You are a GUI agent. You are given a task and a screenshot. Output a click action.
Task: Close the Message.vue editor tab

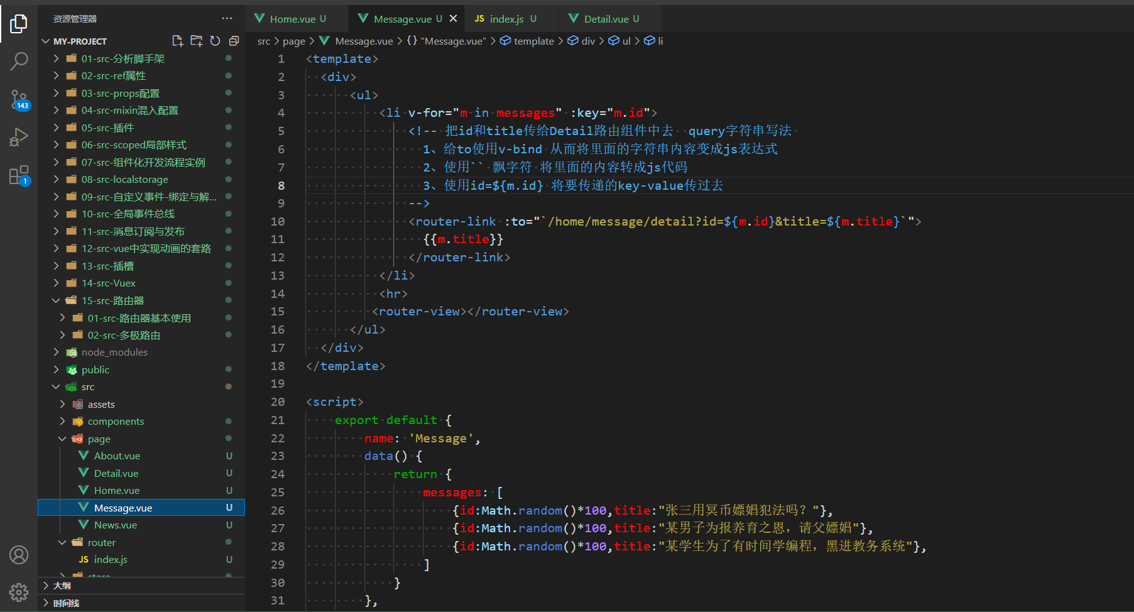pyautogui.click(x=453, y=19)
